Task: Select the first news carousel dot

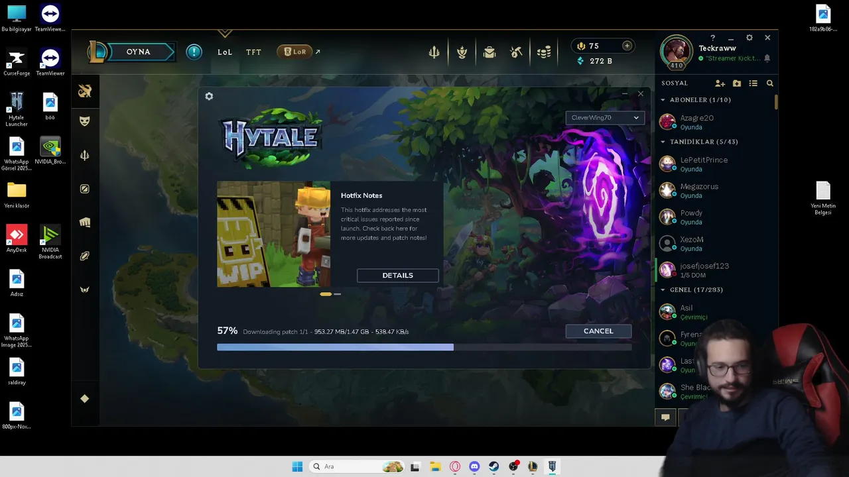Action: (326, 294)
